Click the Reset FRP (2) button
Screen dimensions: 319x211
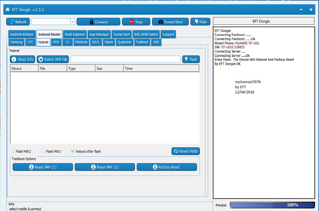(105, 167)
